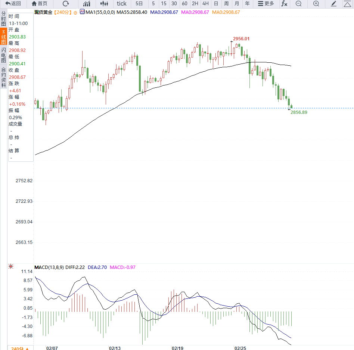Select the tick chart view
The image size is (354, 350).
coord(122,4)
